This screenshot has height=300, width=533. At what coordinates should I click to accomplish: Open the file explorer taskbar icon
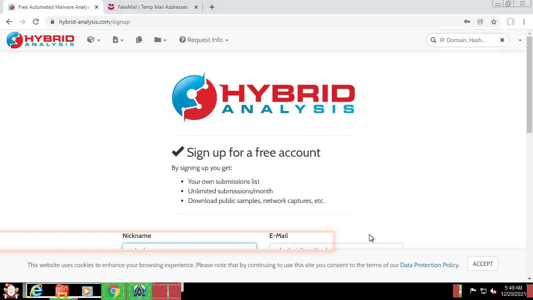pos(62,291)
